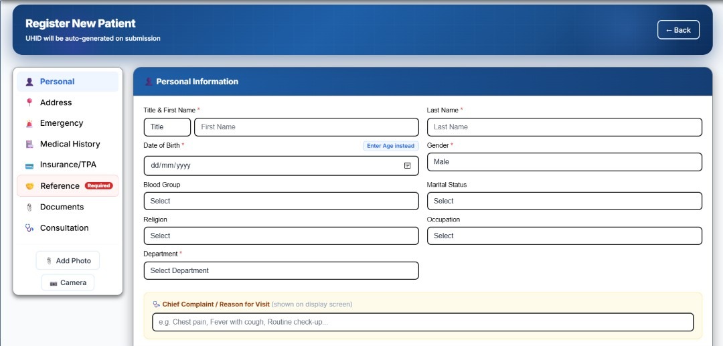This screenshot has width=723, height=346.
Task: Expand the Blood Group dropdown
Action: (x=281, y=201)
